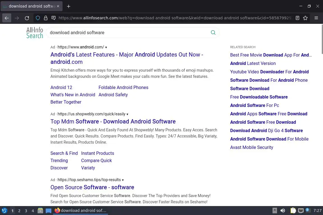The height and width of the screenshot is (215, 323).
Task: Open a new browser tab
Action: [x=69, y=6]
